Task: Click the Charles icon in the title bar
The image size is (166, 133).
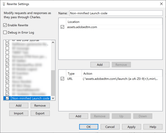Action: tap(4, 4)
